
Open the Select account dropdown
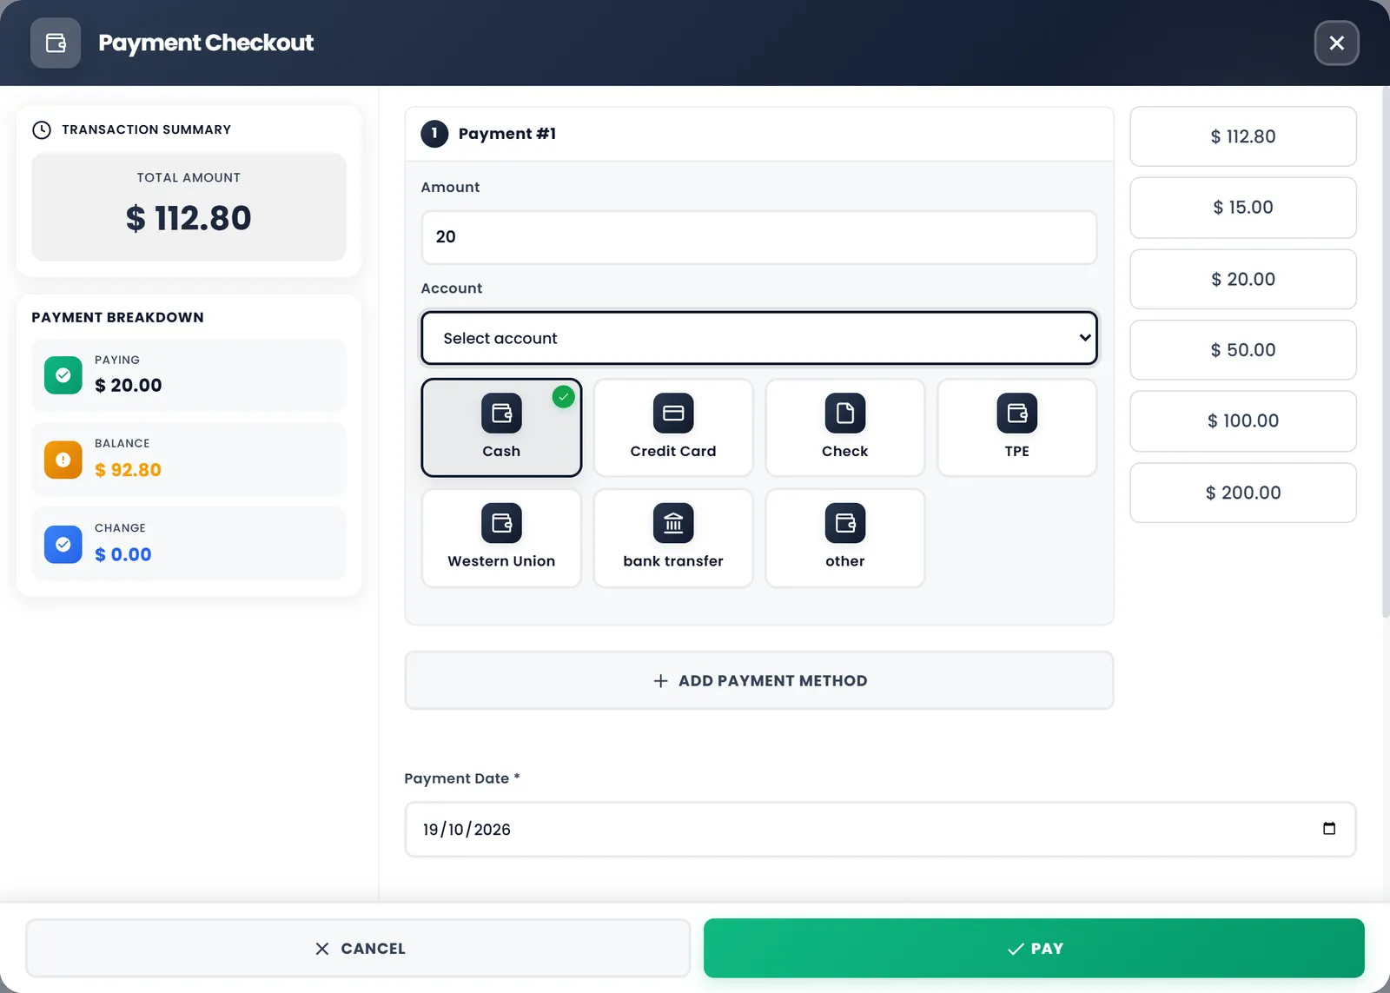[x=759, y=338]
